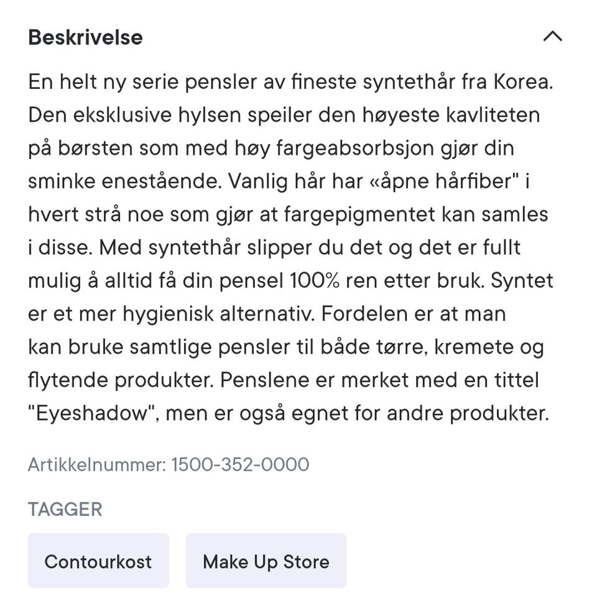Browse the Make Up Store brand page
597x601 pixels.
click(x=266, y=561)
